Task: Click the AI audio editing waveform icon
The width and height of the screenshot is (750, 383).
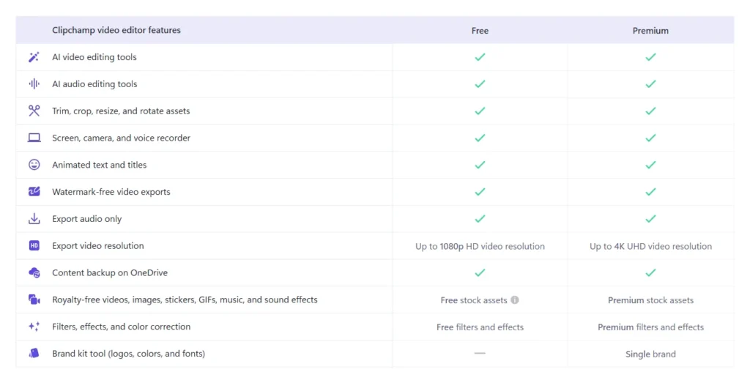Action: coord(34,84)
